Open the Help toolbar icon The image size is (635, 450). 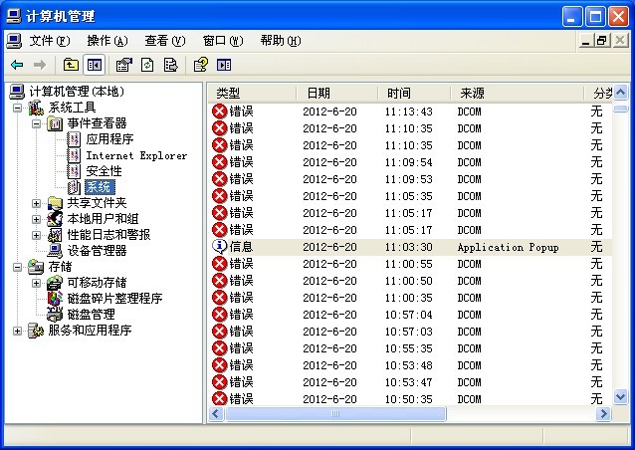pos(201,65)
